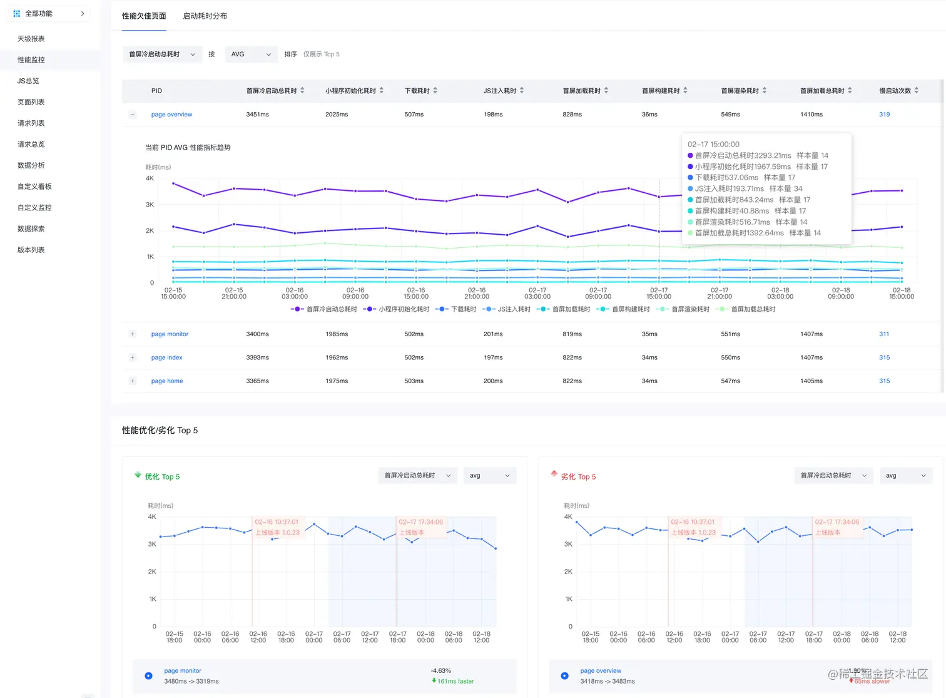Screen dimensions: 946x698
Task: Open 劣化 Top 5 metric dropdown
Action: pos(834,476)
